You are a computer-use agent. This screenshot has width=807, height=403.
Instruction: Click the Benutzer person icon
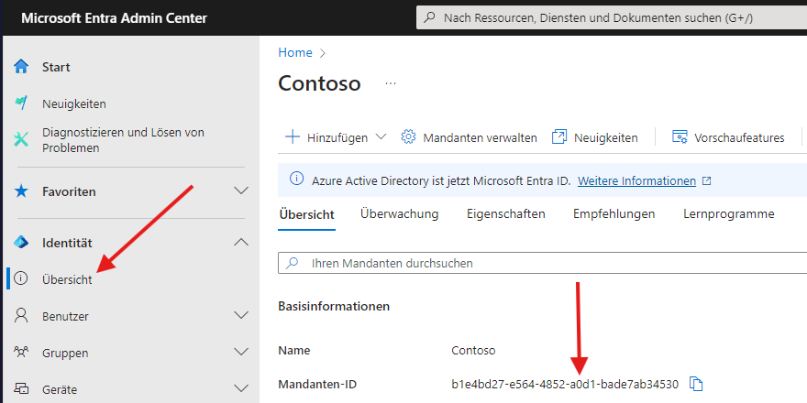point(21,315)
